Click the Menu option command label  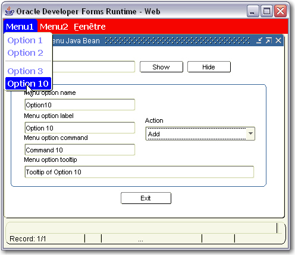[x=56, y=138]
